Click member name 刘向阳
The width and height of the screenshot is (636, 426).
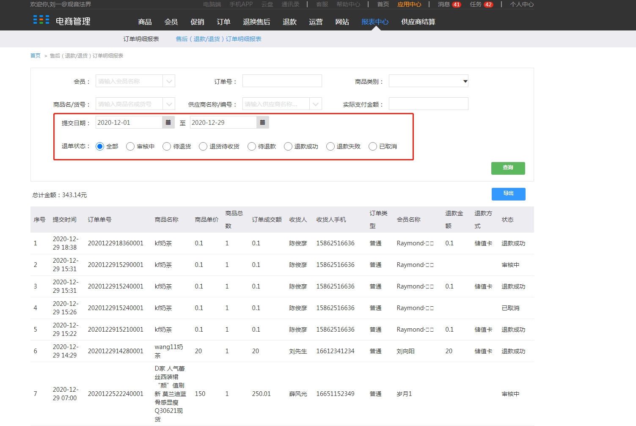[405, 351]
